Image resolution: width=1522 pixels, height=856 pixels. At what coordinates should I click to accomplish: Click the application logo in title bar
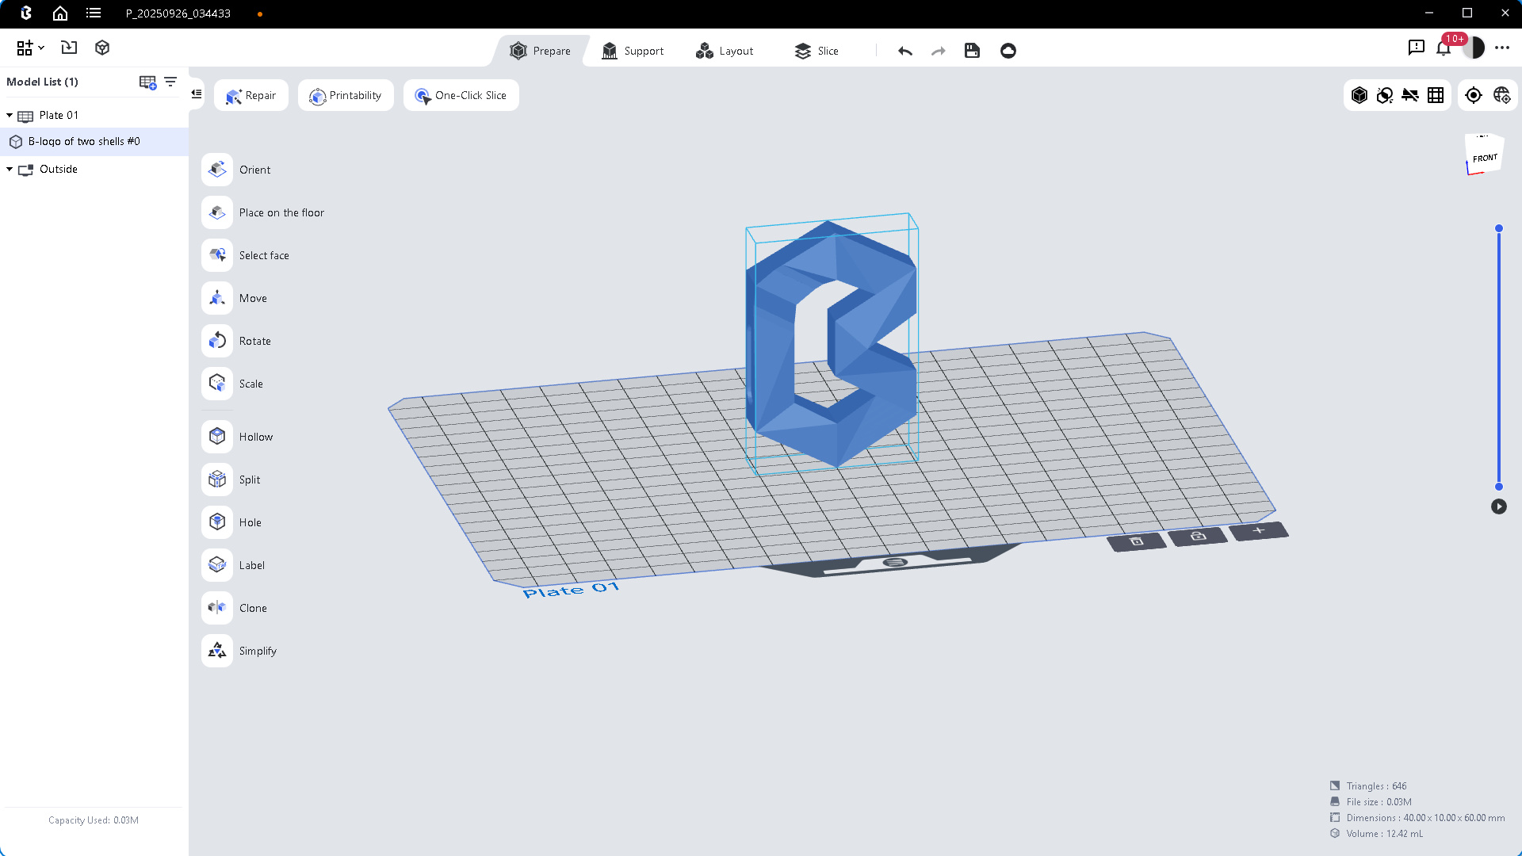click(x=26, y=13)
